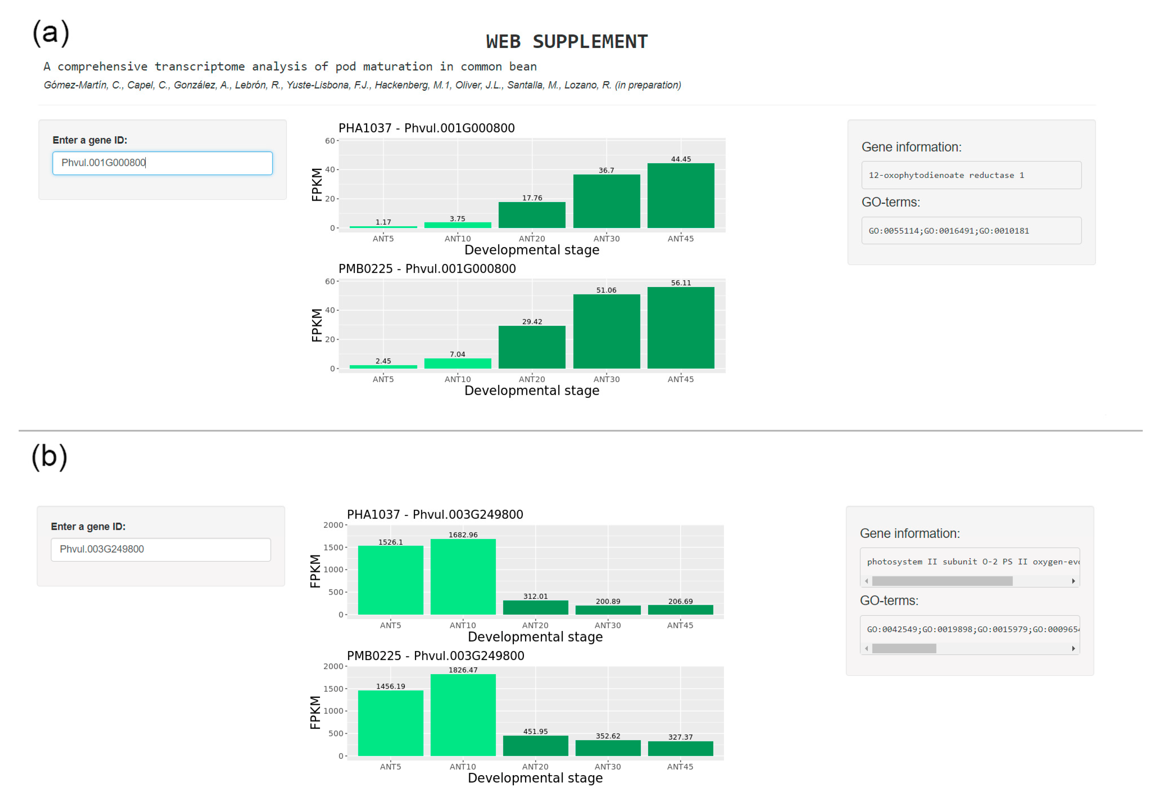
Task: Click the 1456.19 bar at ANT5
Action: (391, 723)
